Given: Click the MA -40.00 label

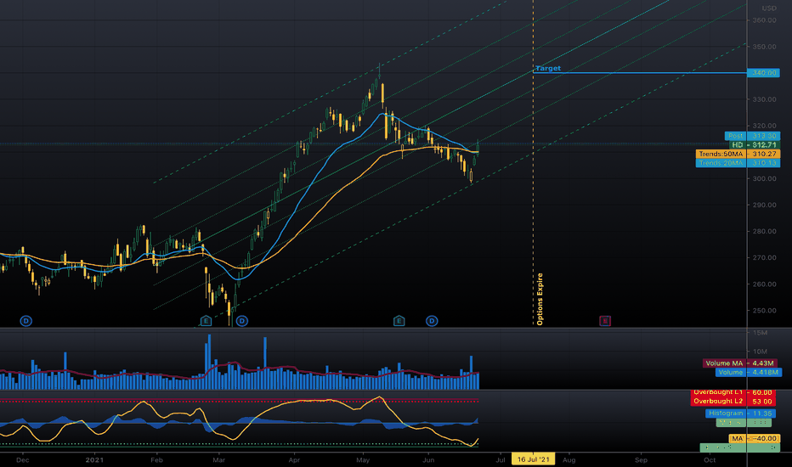Looking at the screenshot, I should click(x=755, y=439).
